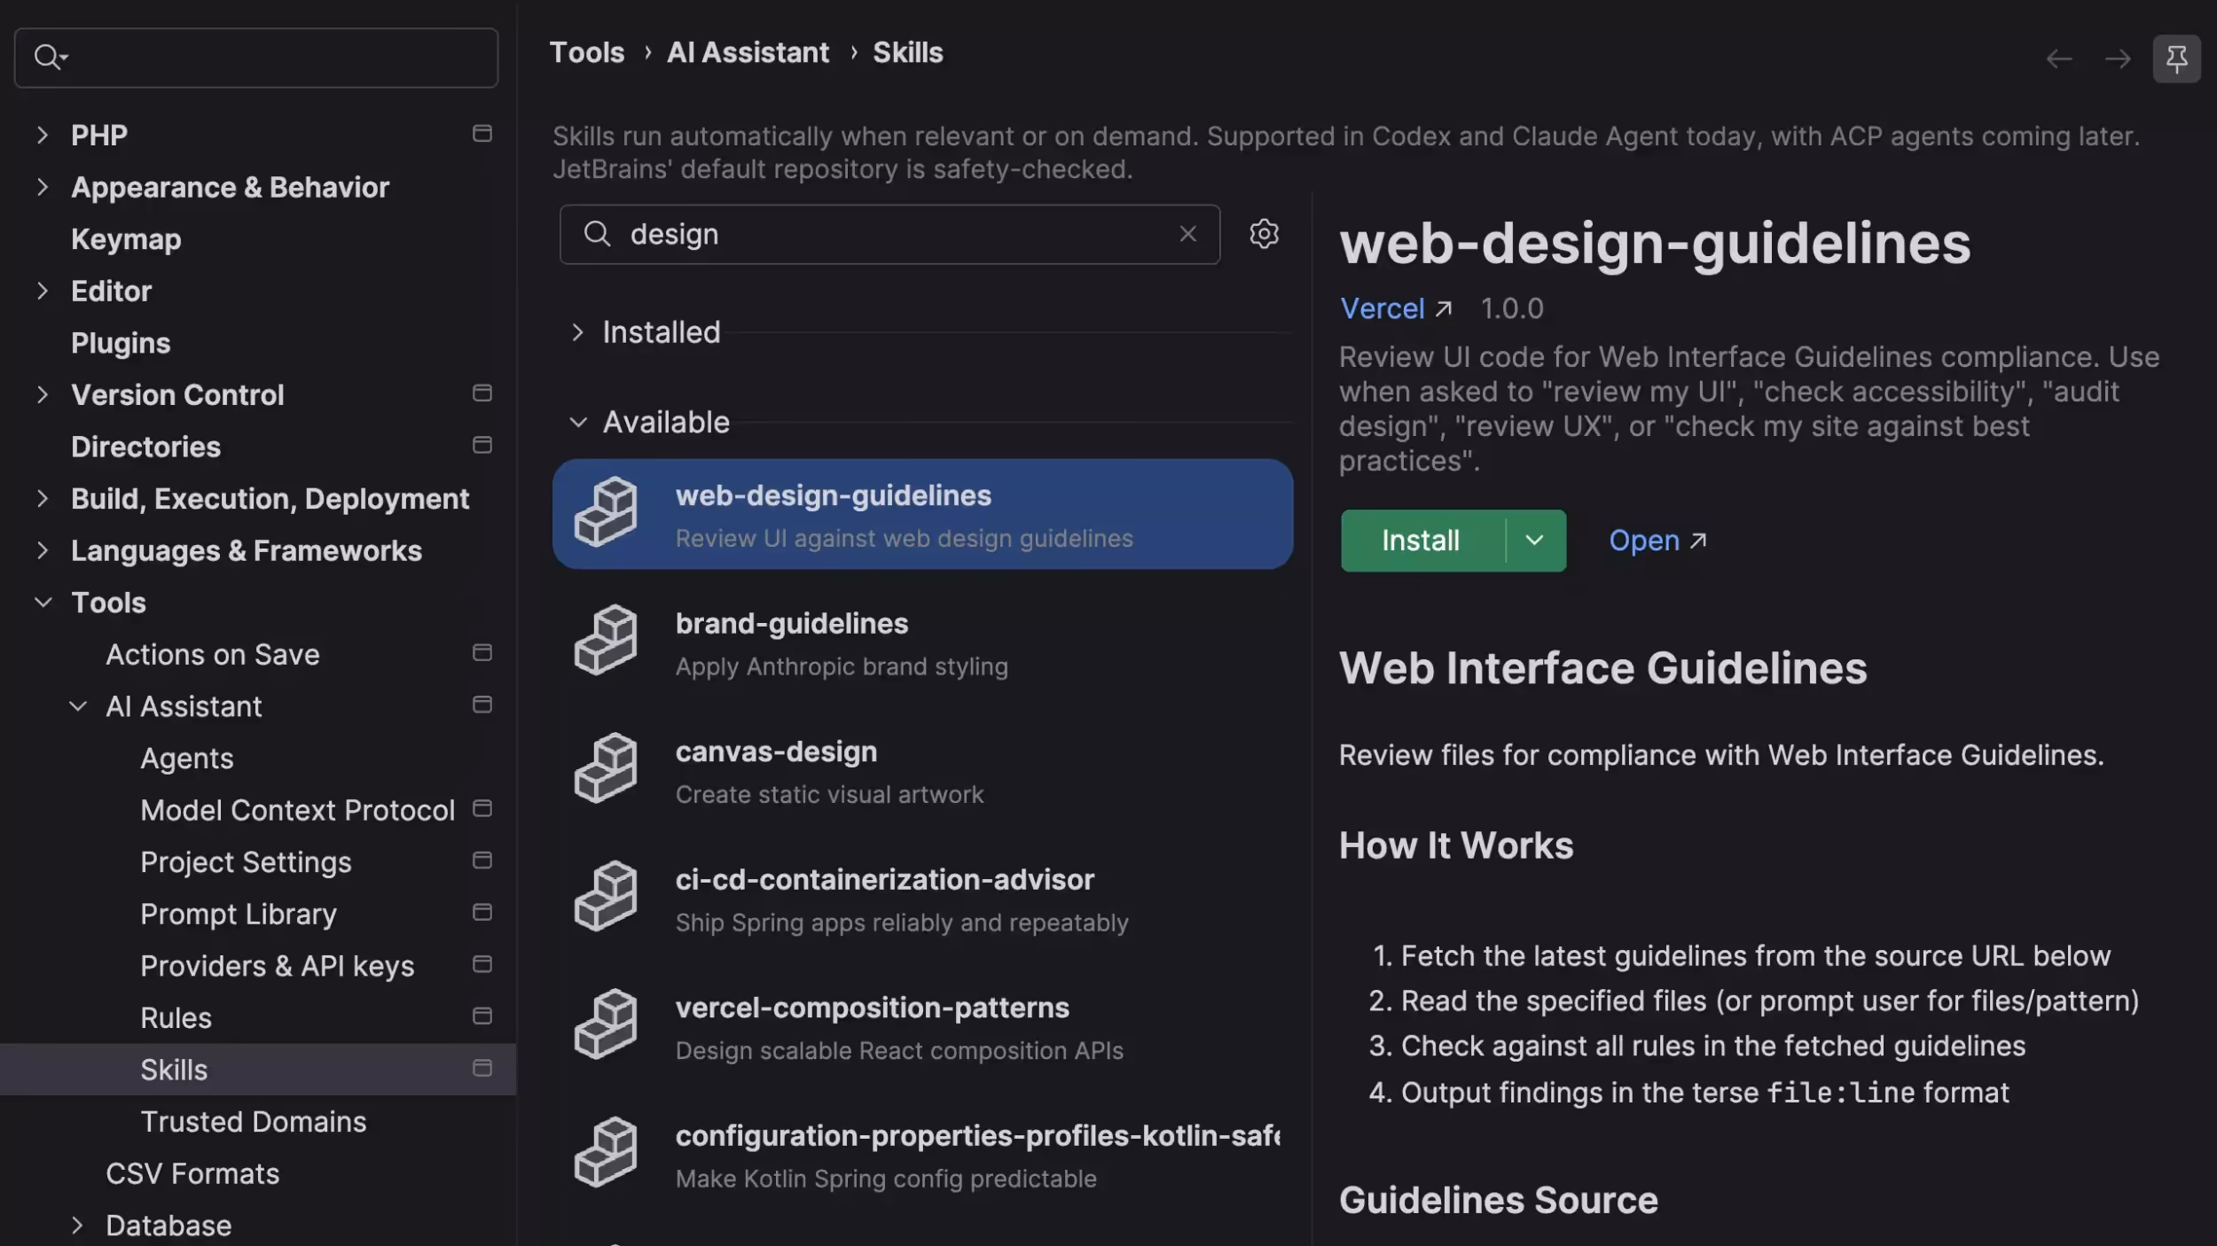The width and height of the screenshot is (2217, 1246).
Task: Select the canvas-design skill
Action: tap(922, 770)
